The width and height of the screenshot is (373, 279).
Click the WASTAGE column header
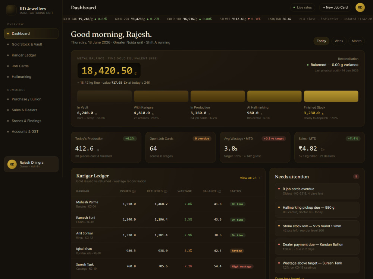(185, 191)
